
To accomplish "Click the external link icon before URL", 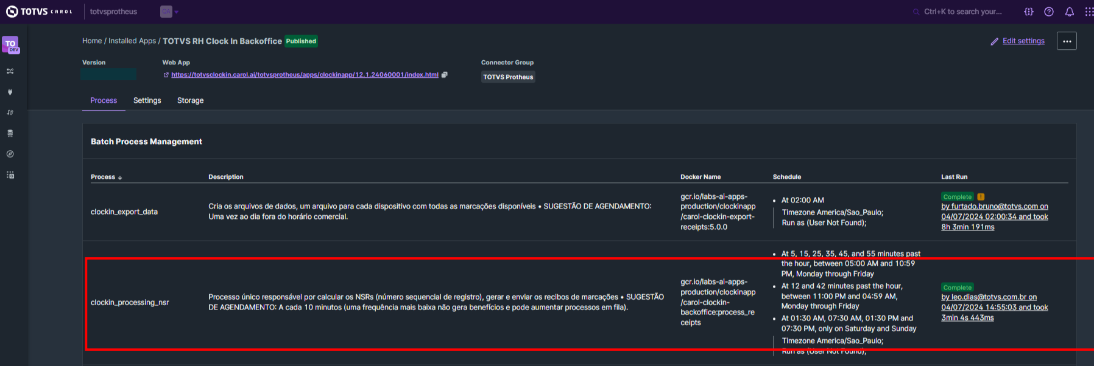I will tap(166, 75).
